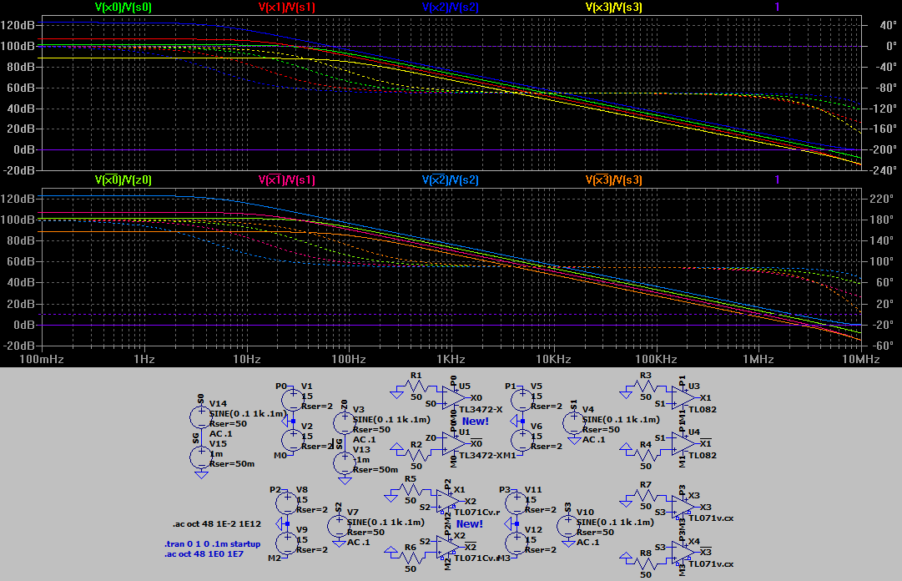Click the 120dB label on upper plot axis
The image size is (902, 581).
18,25
